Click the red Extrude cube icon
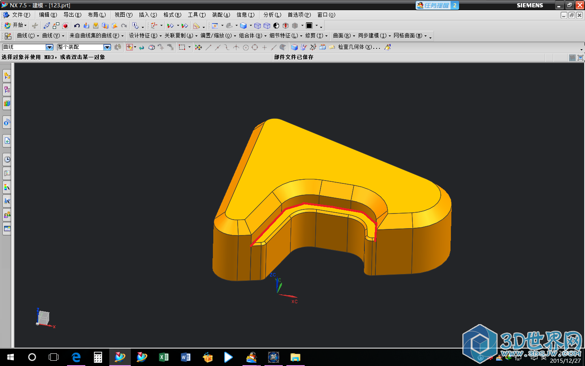This screenshot has width=585, height=366. pyautogui.click(x=65, y=26)
